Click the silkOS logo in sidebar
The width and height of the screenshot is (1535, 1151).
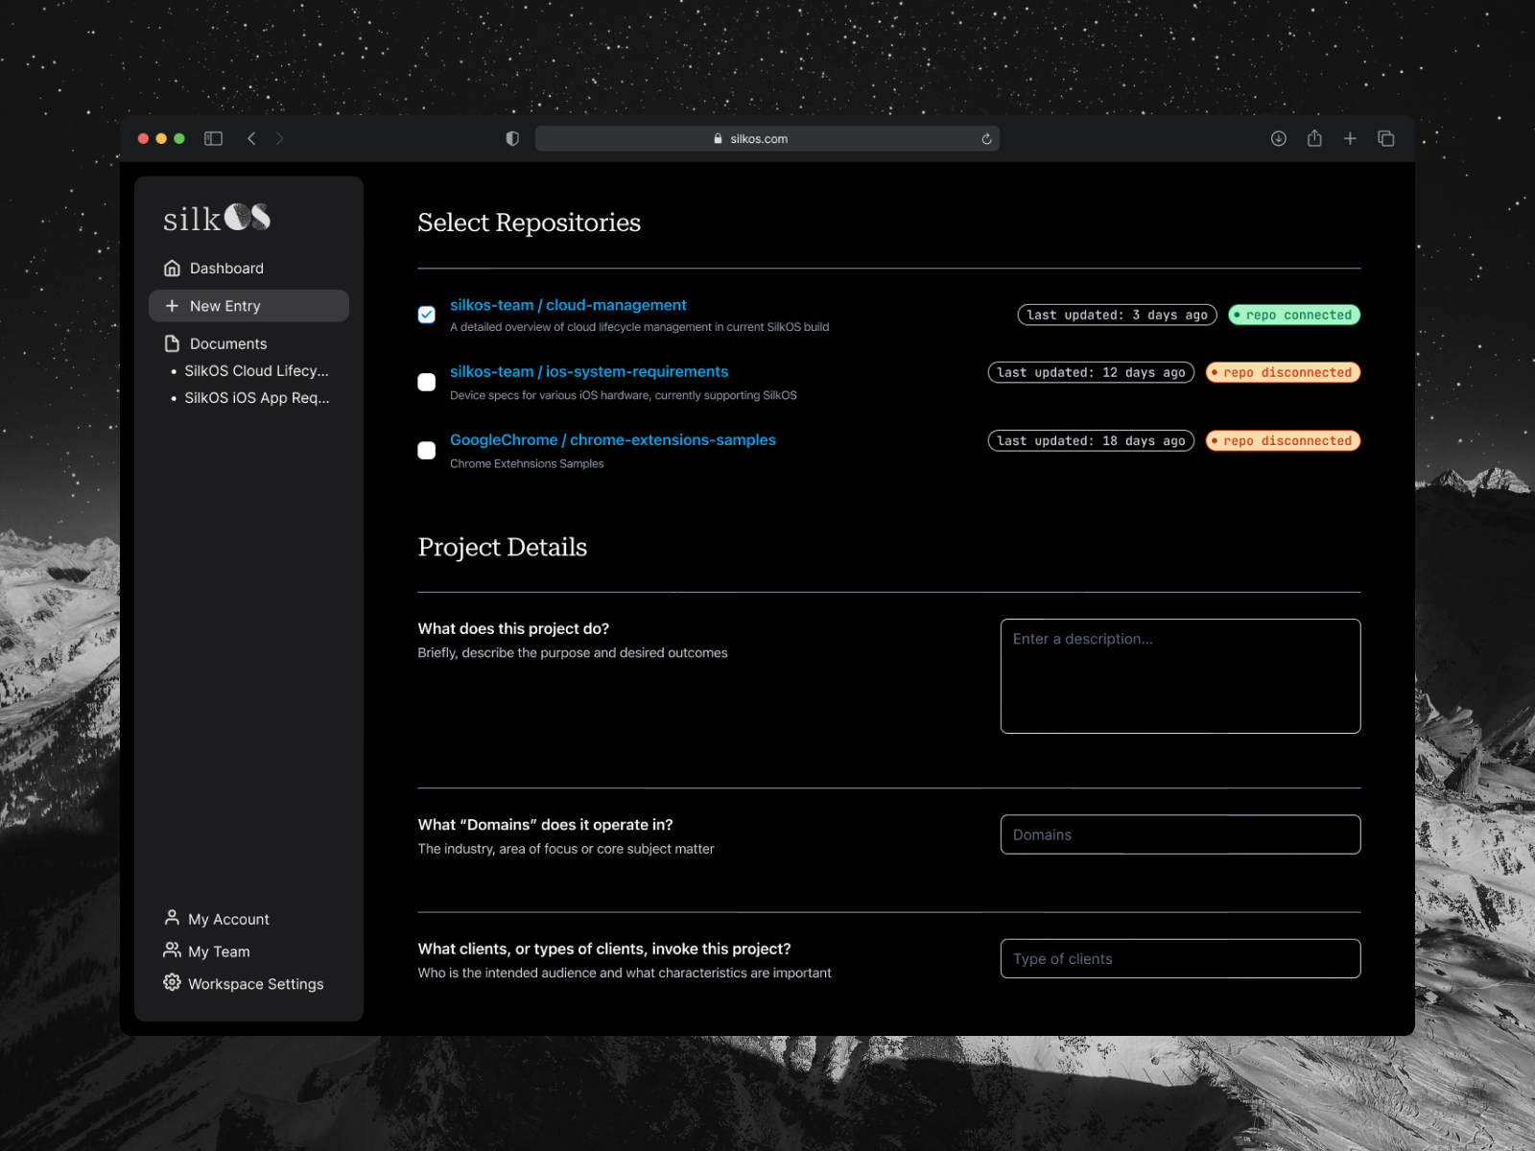coord(217,219)
